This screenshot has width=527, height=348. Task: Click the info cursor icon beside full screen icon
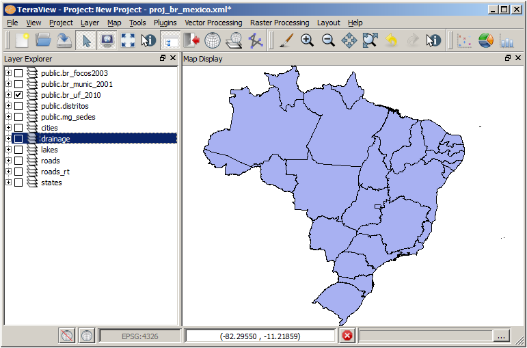coord(148,40)
